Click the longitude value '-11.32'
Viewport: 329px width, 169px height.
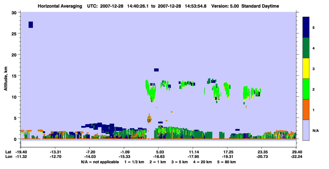click(x=21, y=157)
